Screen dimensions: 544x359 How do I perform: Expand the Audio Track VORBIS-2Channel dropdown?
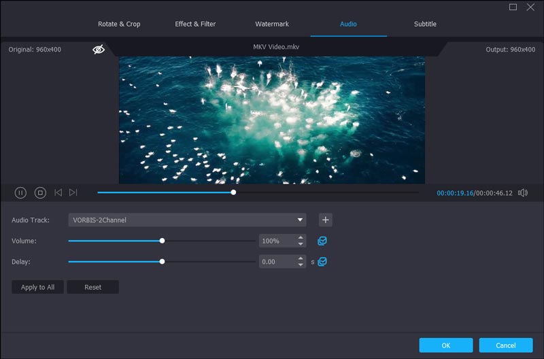(300, 220)
